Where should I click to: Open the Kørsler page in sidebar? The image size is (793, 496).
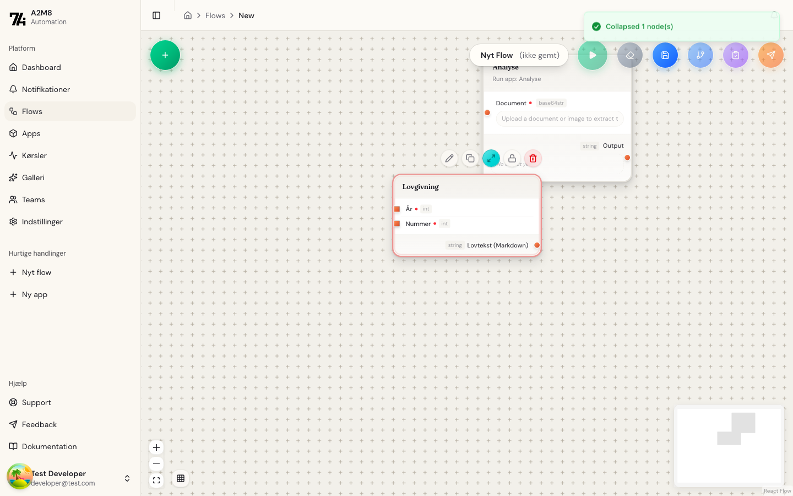[x=34, y=155]
